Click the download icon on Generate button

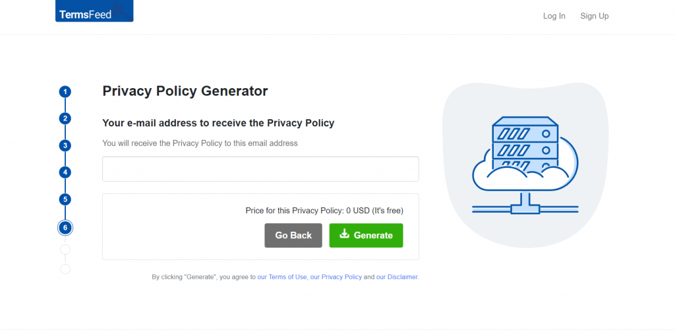pos(344,234)
